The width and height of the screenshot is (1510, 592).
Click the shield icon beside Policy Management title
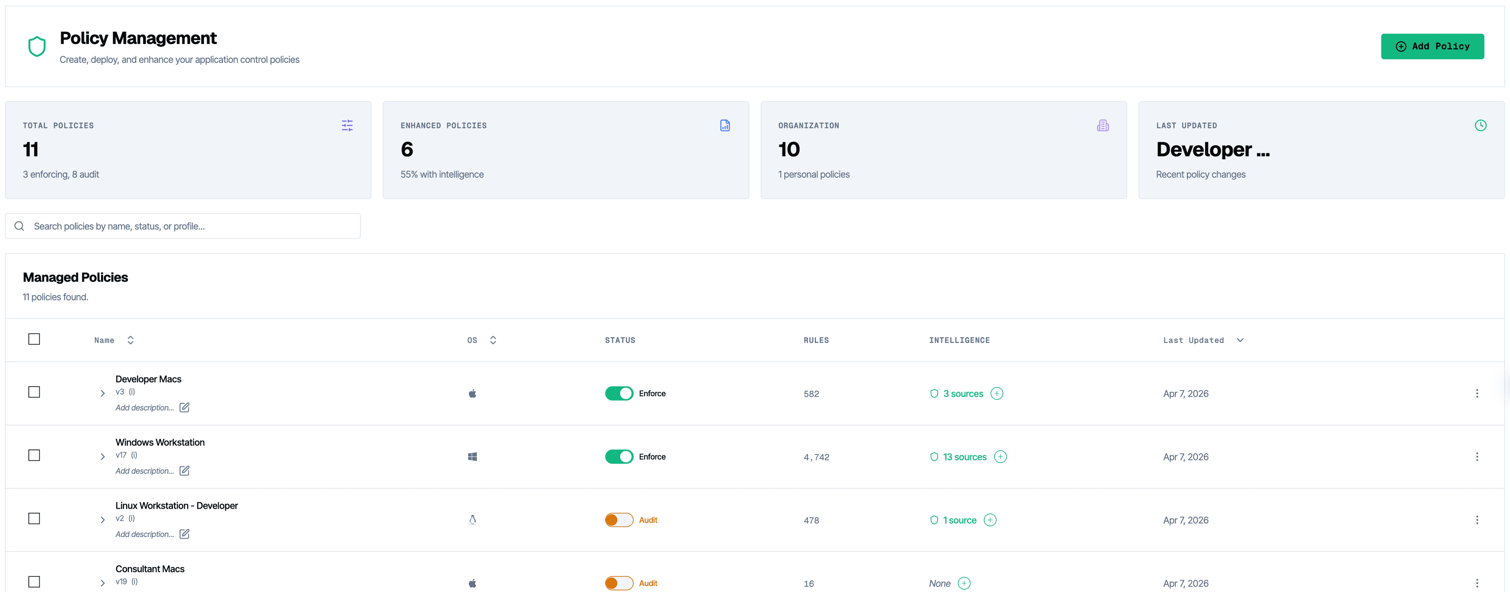pos(36,46)
